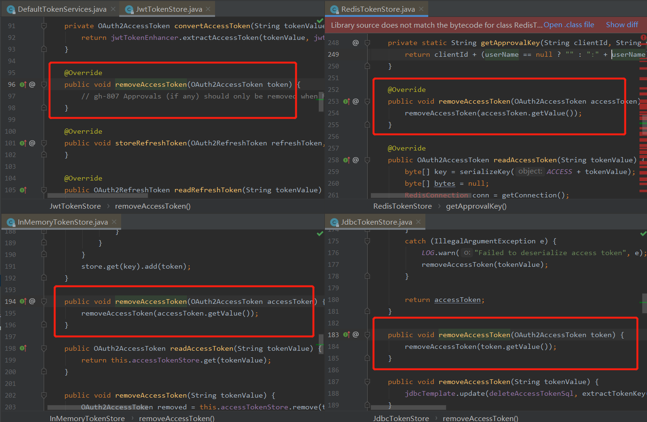
Task: Click green inspection checkmark in JdbcTokenStore editor
Action: [x=643, y=234]
